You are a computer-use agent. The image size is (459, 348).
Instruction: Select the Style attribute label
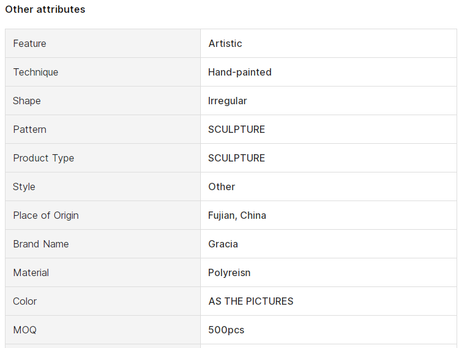click(24, 186)
